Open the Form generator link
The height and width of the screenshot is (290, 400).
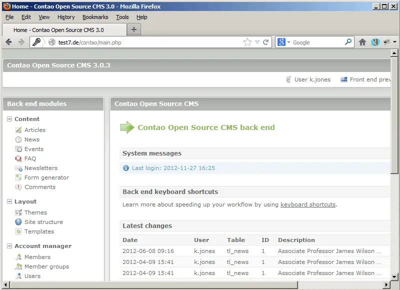point(46,177)
